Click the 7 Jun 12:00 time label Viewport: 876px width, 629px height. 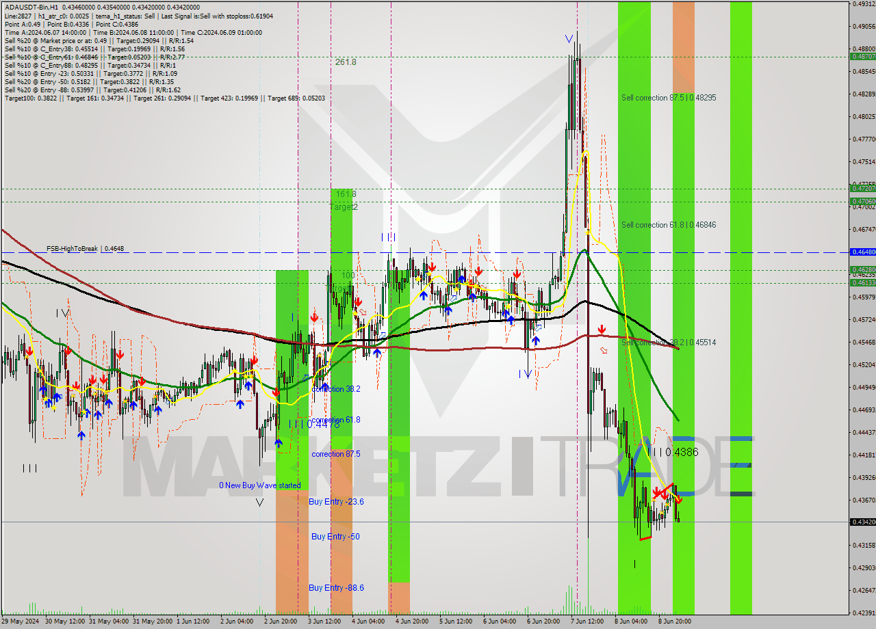(x=587, y=621)
